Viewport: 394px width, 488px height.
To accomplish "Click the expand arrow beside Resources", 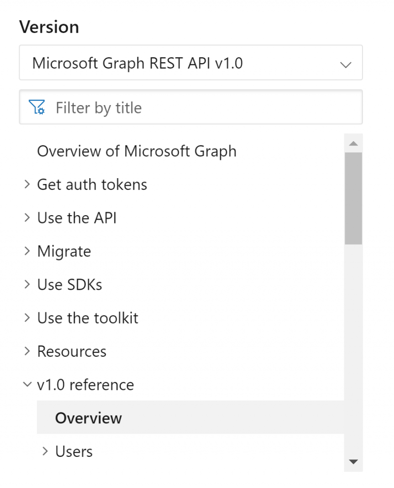I will point(27,351).
